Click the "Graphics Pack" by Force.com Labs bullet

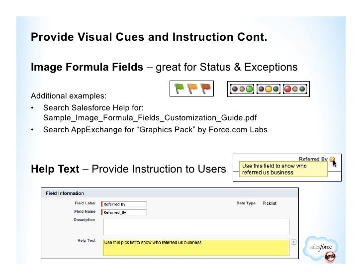coord(155,130)
